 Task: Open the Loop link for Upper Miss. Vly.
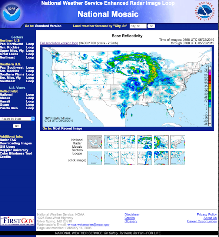pyautogui.click(x=30, y=51)
